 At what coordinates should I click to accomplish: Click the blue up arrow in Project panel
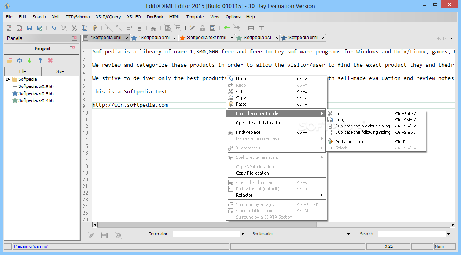pyautogui.click(x=40, y=60)
